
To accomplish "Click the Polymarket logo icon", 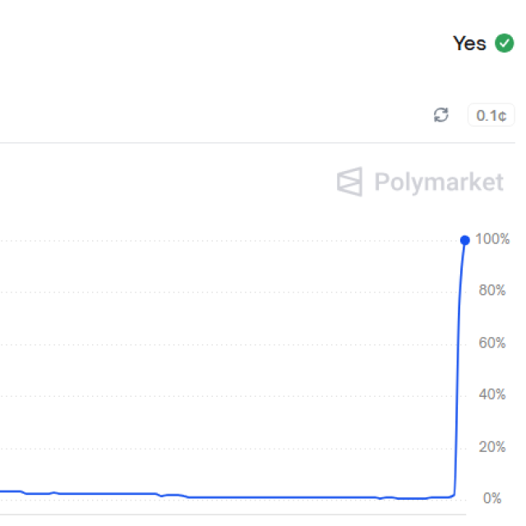I will pyautogui.click(x=349, y=182).
